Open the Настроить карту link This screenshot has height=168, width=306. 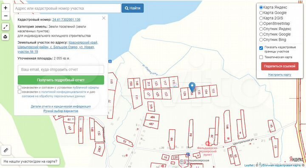280,74
